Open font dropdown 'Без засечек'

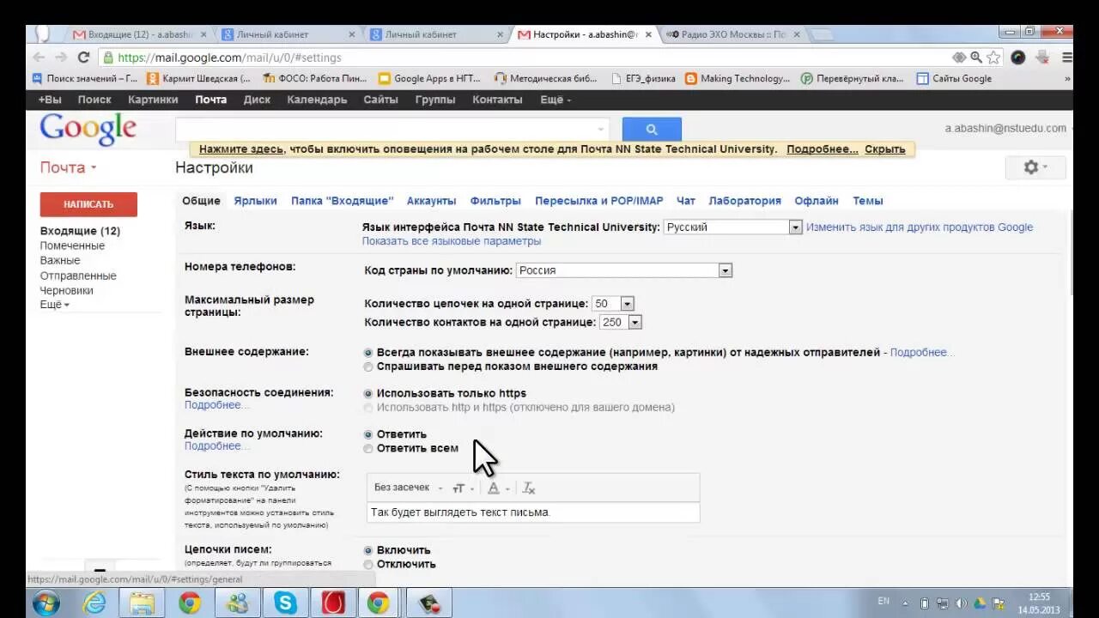tap(408, 488)
